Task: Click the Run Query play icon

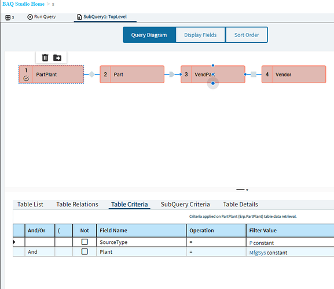Action: click(x=30, y=17)
